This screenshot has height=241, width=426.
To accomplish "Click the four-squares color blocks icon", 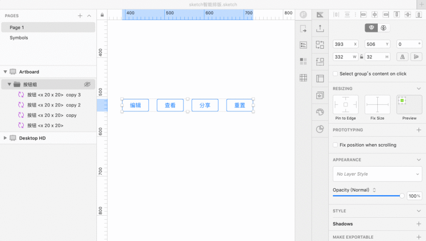I will [303, 62].
